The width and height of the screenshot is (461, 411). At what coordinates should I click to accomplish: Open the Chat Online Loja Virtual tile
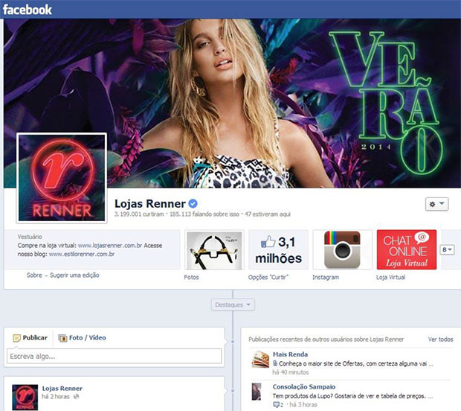[x=407, y=250]
